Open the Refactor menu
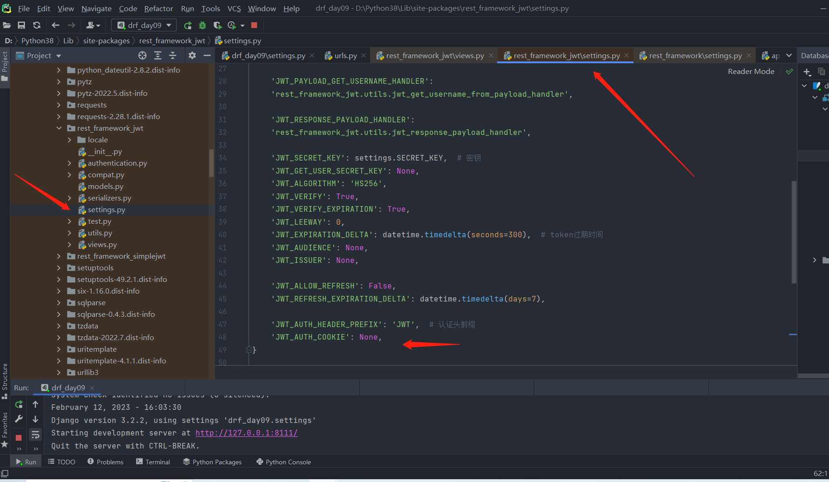The height and width of the screenshot is (482, 829). 158,8
